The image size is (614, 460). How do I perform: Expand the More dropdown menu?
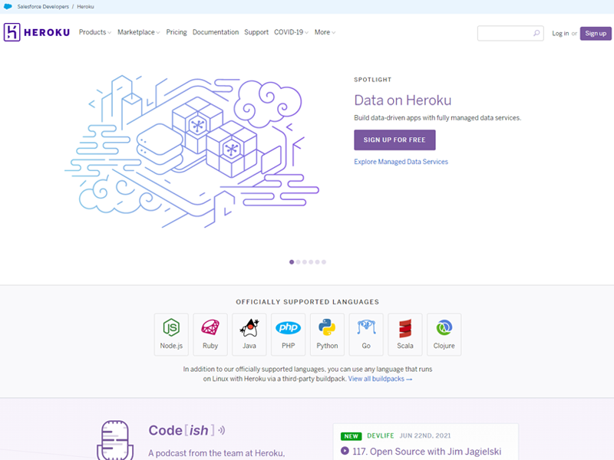point(325,32)
